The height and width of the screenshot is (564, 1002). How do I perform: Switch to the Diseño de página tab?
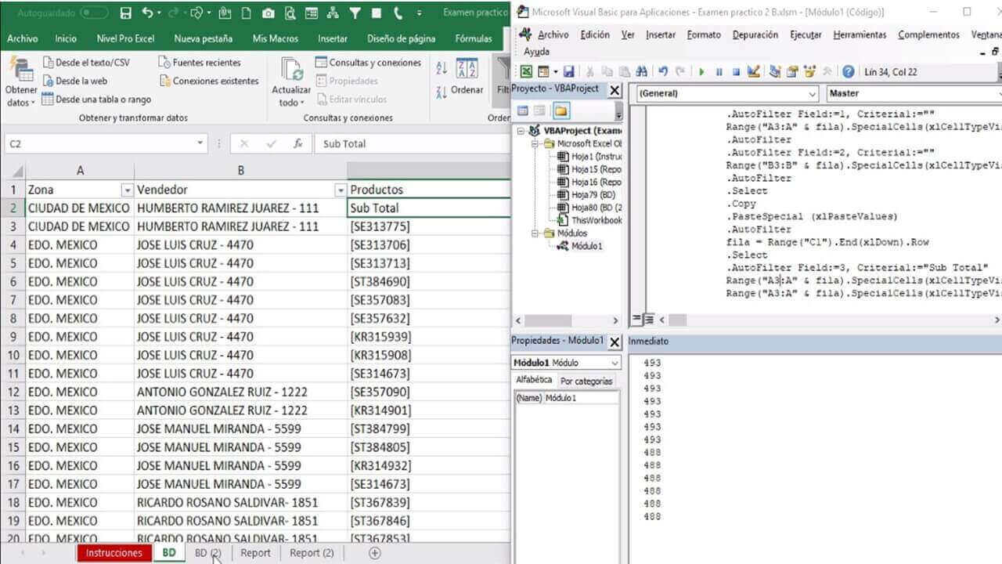tap(401, 38)
